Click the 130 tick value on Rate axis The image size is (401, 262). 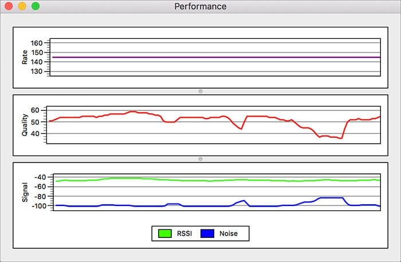pos(37,72)
